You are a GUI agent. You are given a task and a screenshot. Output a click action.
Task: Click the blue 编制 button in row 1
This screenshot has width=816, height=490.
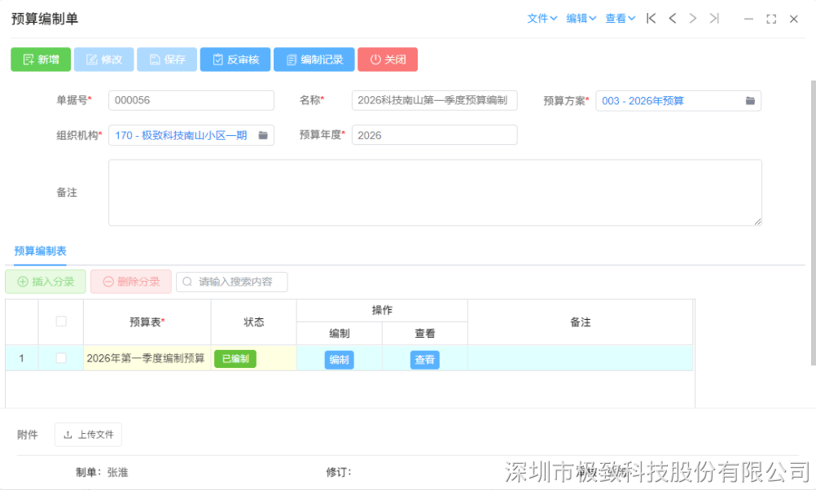click(x=340, y=360)
